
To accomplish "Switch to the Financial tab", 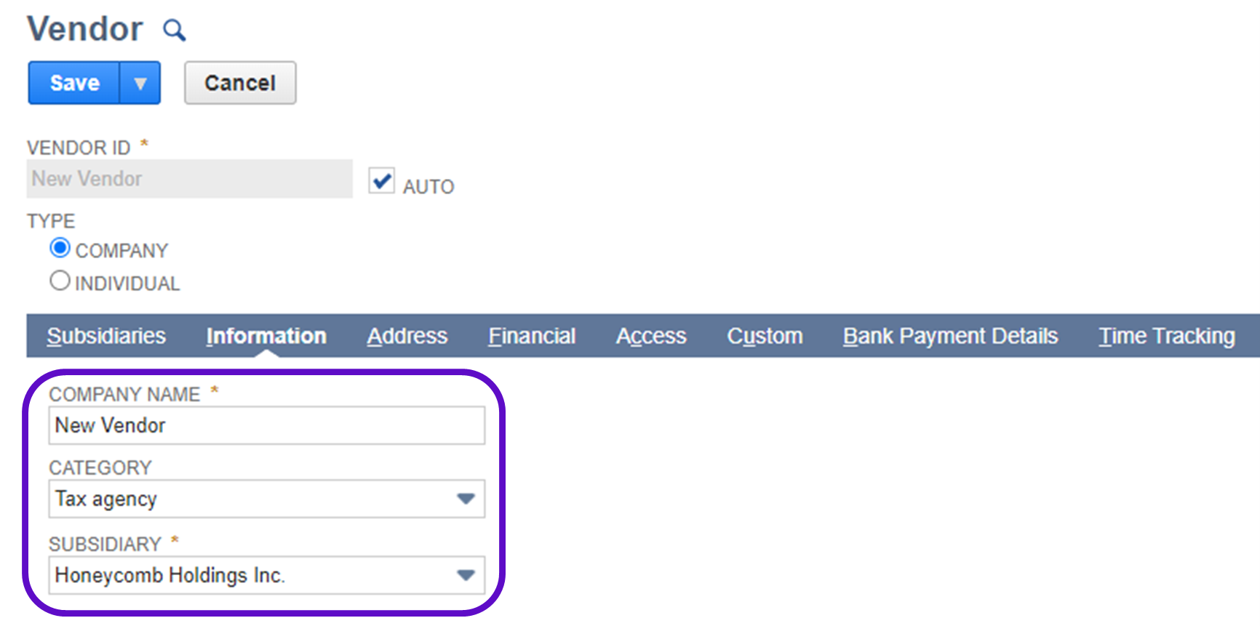I will [532, 336].
